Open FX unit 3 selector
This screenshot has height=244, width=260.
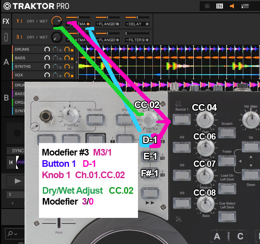click(x=19, y=37)
